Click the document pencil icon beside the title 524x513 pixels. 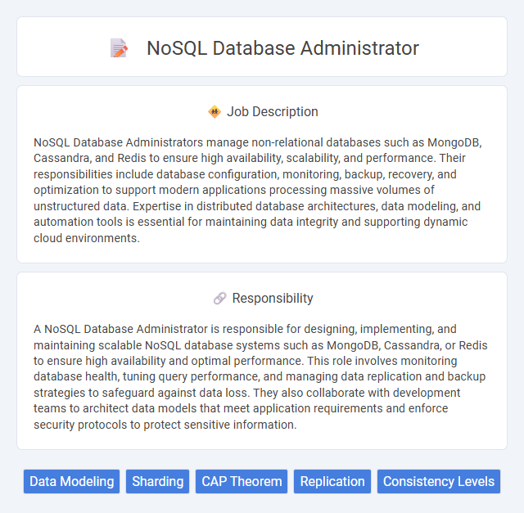[x=119, y=48]
